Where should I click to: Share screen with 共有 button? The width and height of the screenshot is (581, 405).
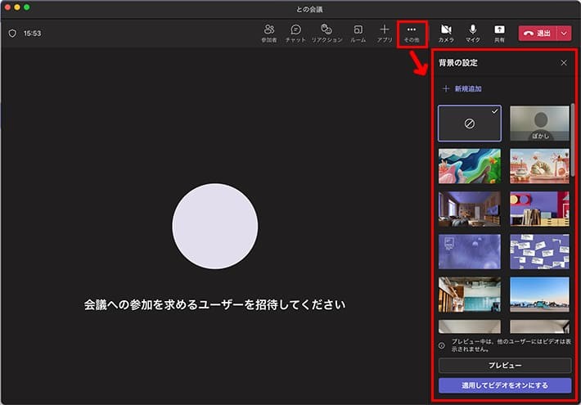tap(499, 34)
